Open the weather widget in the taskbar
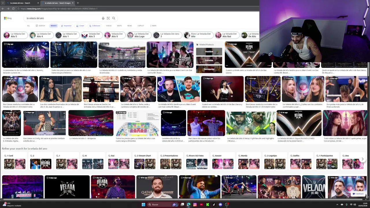This screenshot has height=208, width=370. tap(12, 205)
